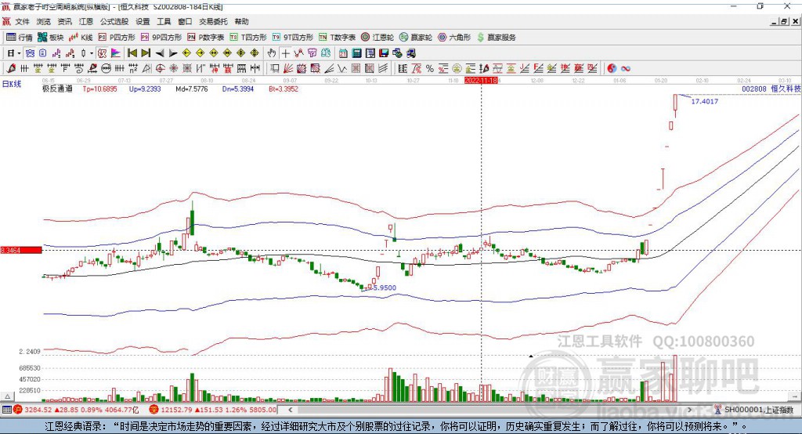Click the yin-yang circle icon
Viewport: 802px width, 434px height.
[612, 68]
